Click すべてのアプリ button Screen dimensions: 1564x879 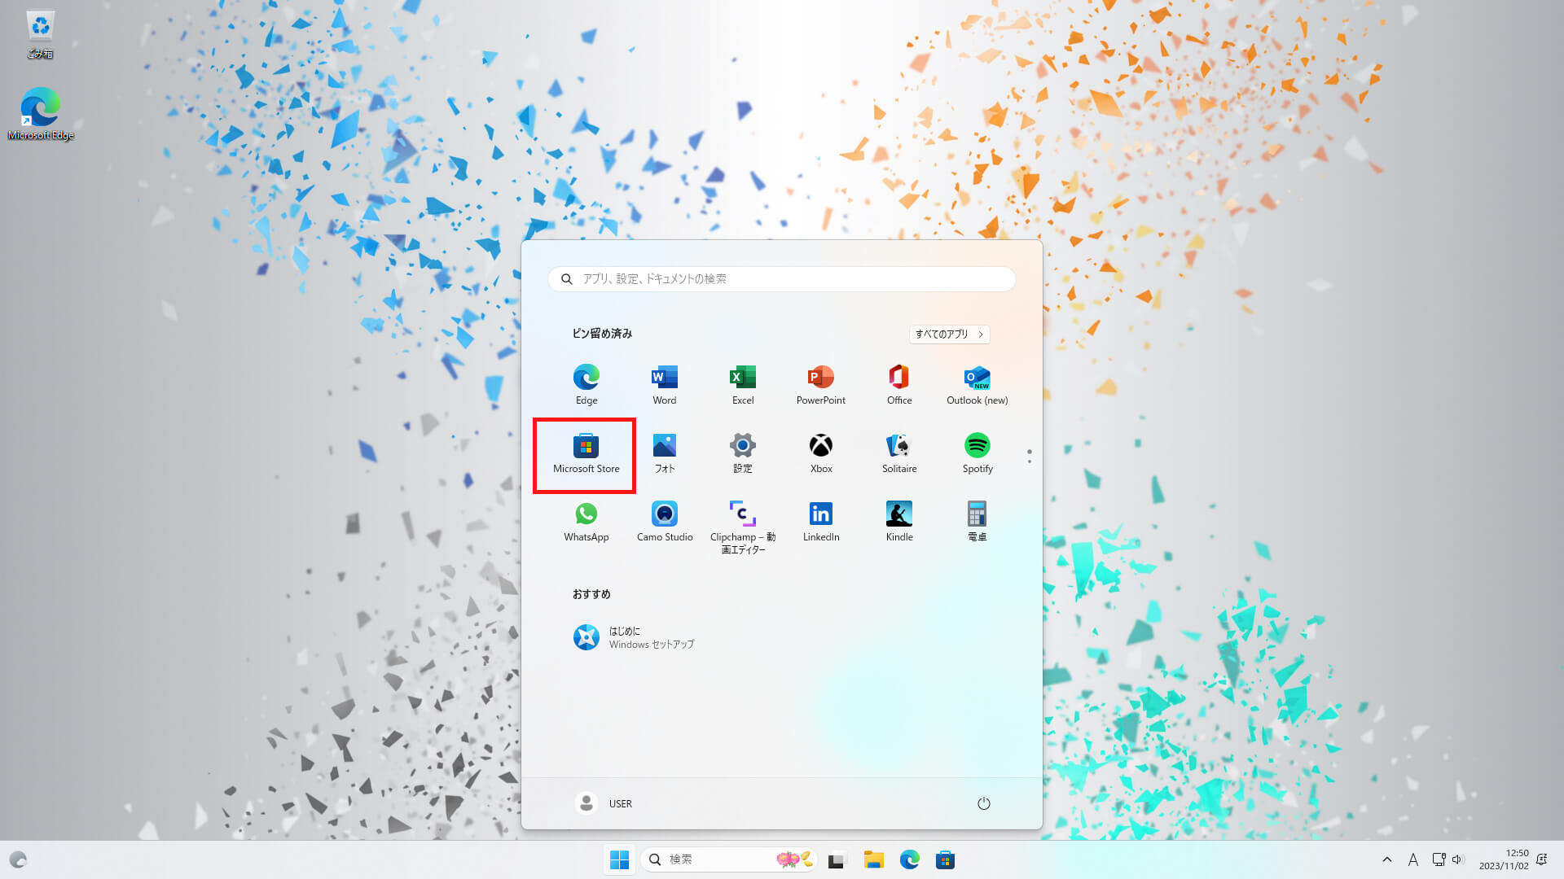(949, 334)
